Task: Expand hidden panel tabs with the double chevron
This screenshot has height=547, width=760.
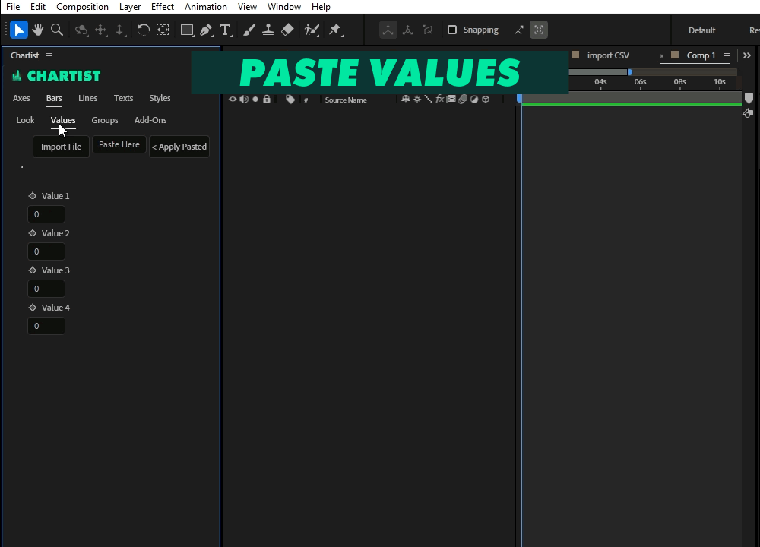Action: click(x=747, y=55)
